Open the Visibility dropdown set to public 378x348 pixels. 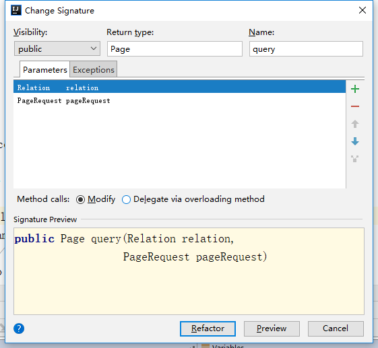[57, 48]
